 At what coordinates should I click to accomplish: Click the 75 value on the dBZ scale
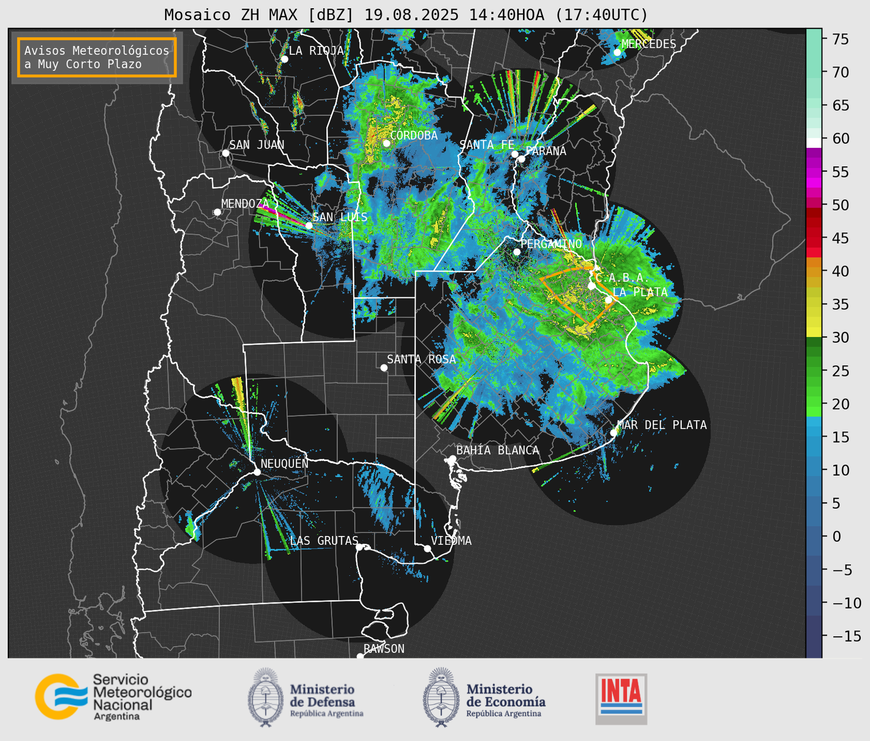(840, 39)
